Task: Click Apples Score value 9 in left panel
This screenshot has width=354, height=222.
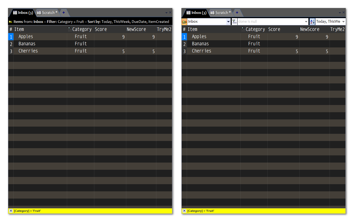Action: click(123, 37)
